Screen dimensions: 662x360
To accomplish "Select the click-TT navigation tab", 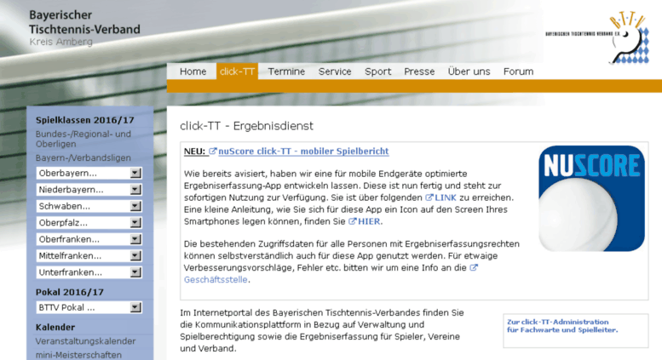I will click(237, 71).
